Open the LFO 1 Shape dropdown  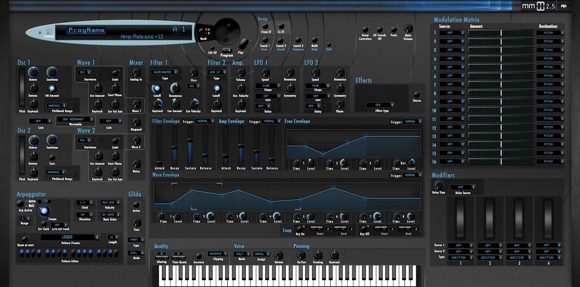pyautogui.click(x=268, y=86)
